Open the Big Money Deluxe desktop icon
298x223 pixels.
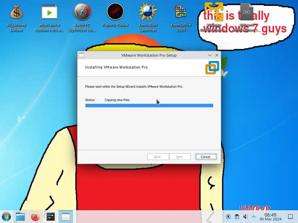tap(17, 18)
